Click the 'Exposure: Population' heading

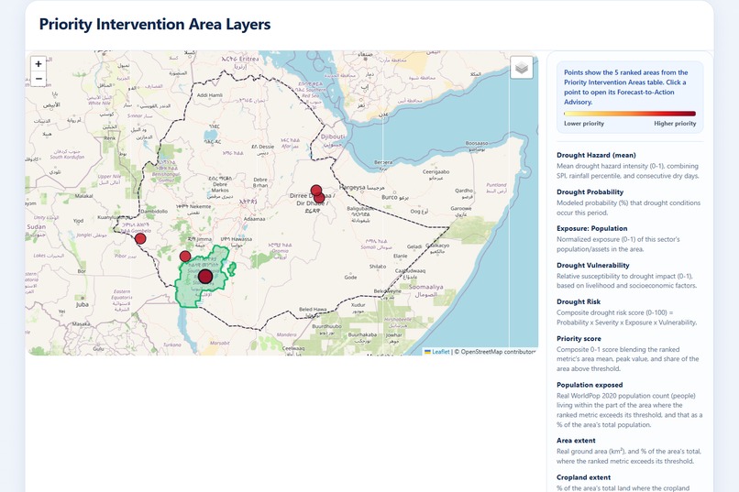(x=592, y=228)
